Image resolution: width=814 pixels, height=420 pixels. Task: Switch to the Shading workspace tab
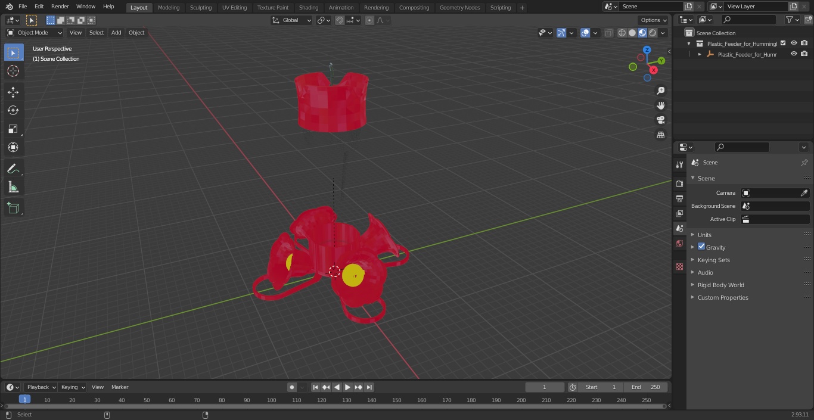(x=309, y=8)
